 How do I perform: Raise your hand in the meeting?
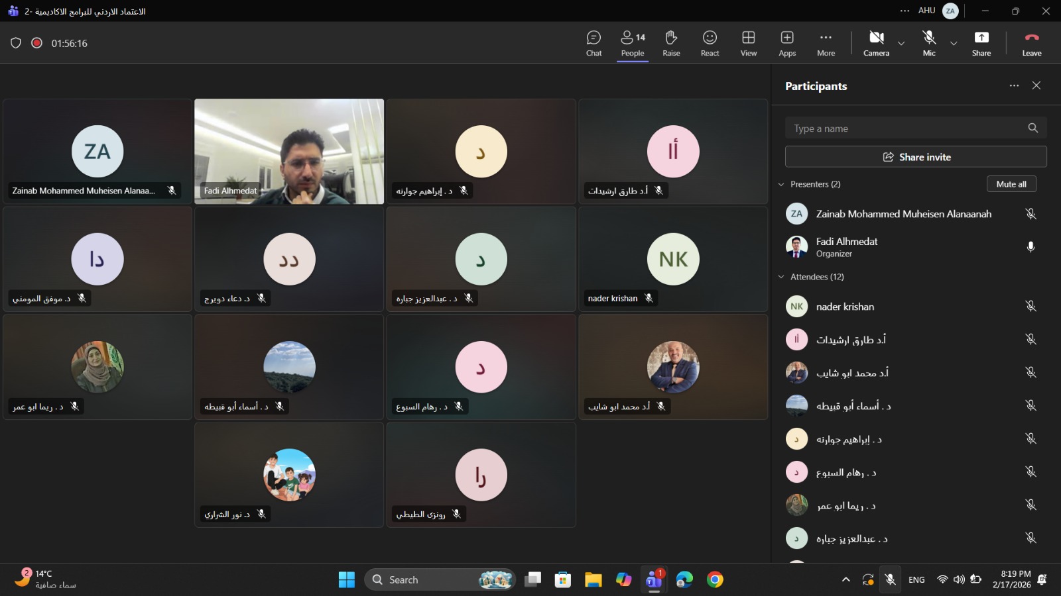tap(671, 44)
